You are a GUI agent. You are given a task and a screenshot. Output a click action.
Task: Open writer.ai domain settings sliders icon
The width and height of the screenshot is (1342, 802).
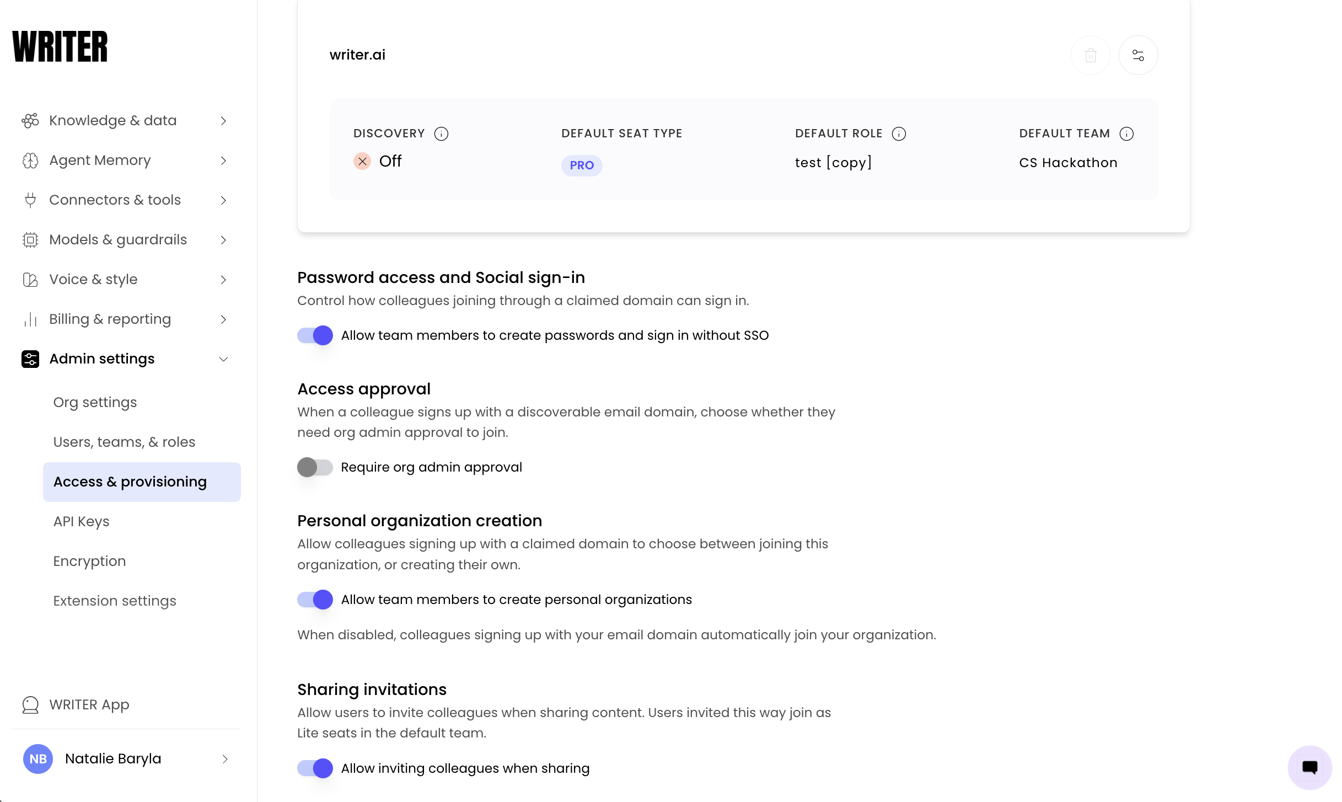coord(1138,55)
